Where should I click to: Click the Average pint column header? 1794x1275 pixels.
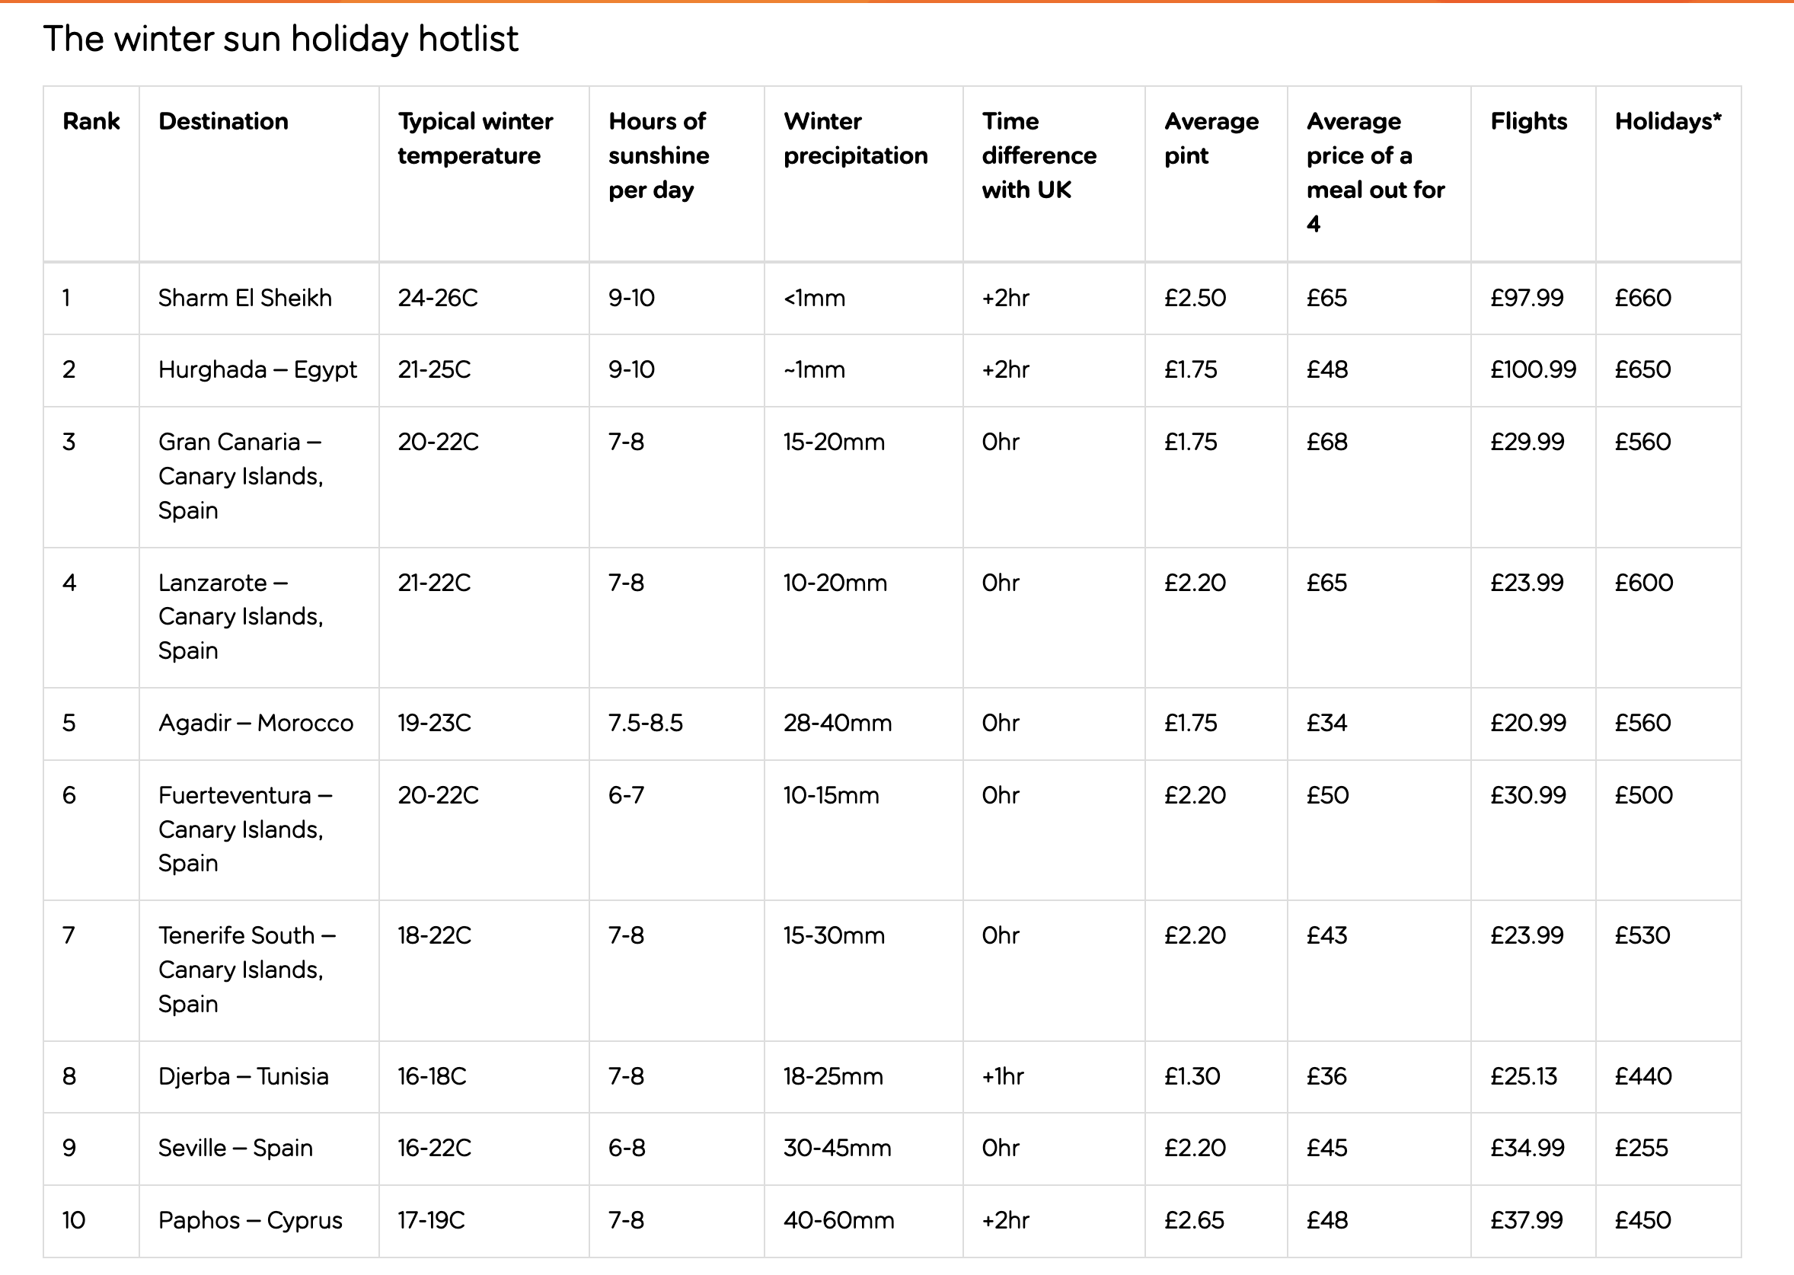pyautogui.click(x=1211, y=138)
